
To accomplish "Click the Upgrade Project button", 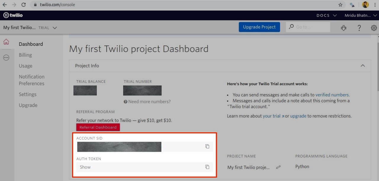I will [259, 27].
